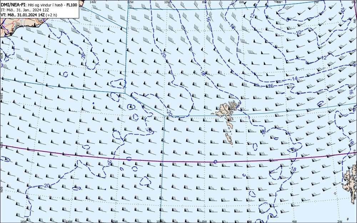Click the "4W" longitude label on bottom edge
Viewport: 357px width, 223px height.
coord(295,222)
